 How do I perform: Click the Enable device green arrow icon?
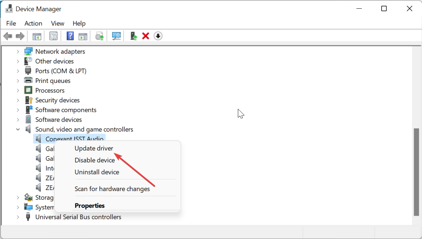[133, 36]
